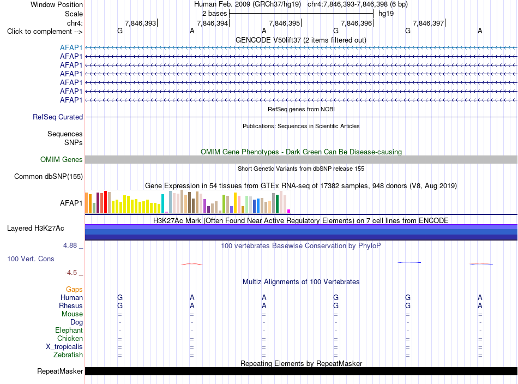Click the cyan bar in the GTEx expression chart
The image size is (518, 384).
pos(162,203)
